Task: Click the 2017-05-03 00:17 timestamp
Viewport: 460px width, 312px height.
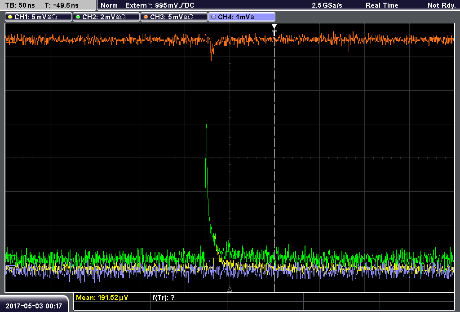Action: (34, 306)
